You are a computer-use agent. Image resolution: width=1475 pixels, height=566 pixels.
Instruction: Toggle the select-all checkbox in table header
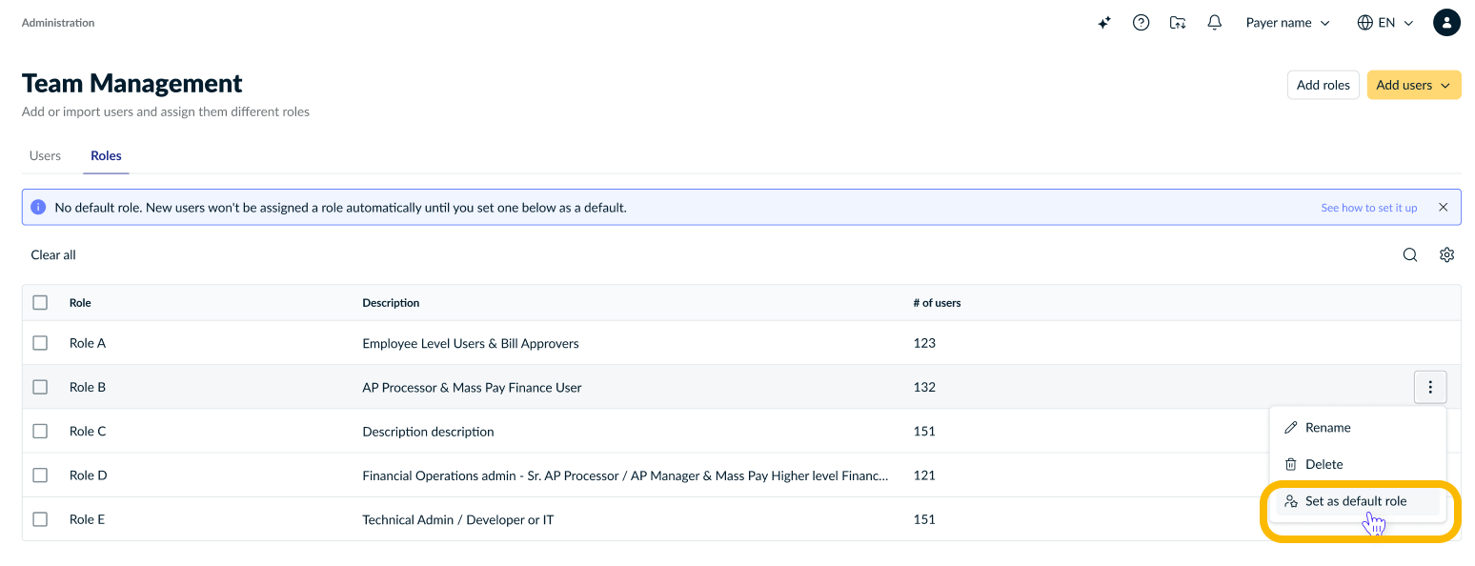coord(40,302)
